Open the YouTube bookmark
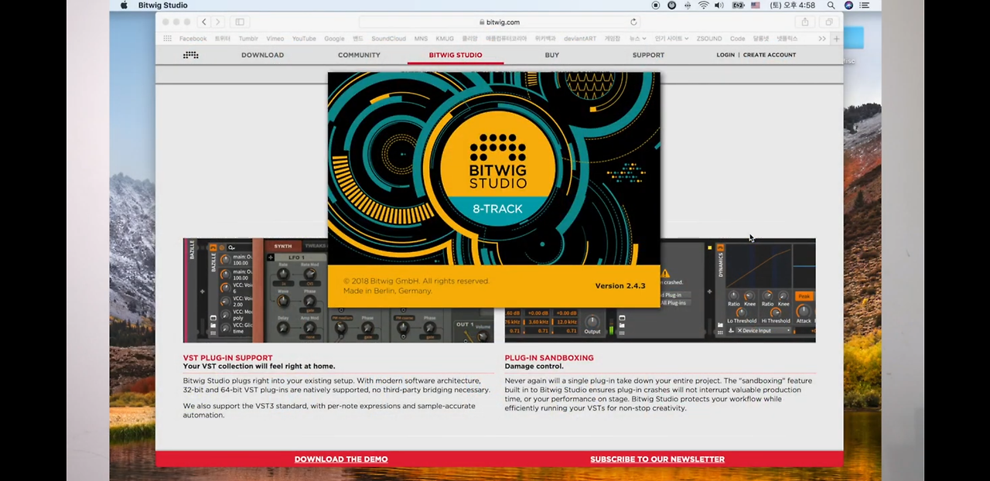This screenshot has width=990, height=481. 304,39
